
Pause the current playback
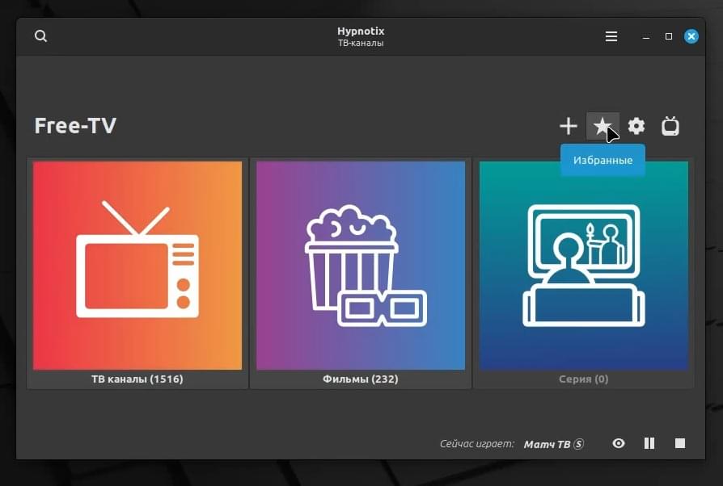click(649, 442)
